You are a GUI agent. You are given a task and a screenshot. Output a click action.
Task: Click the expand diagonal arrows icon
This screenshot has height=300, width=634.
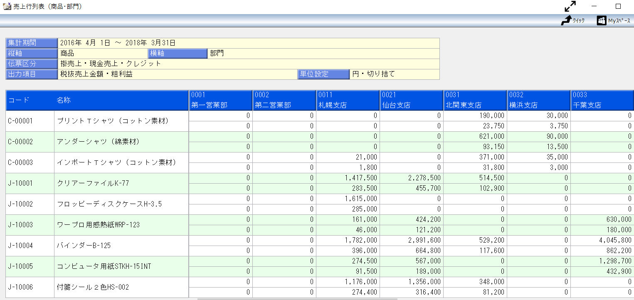[x=570, y=6]
